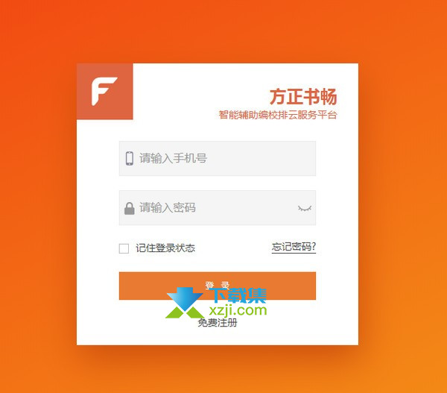The image size is (447, 393).
Task: Click the 方正书畅 title text
Action: (x=303, y=97)
